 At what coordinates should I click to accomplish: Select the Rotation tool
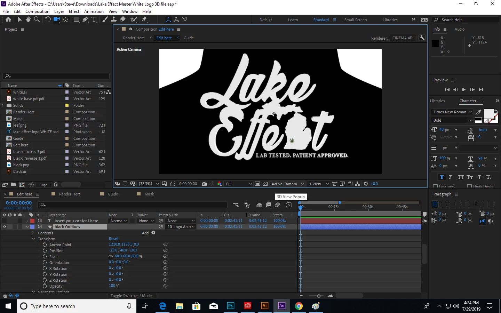click(48, 19)
